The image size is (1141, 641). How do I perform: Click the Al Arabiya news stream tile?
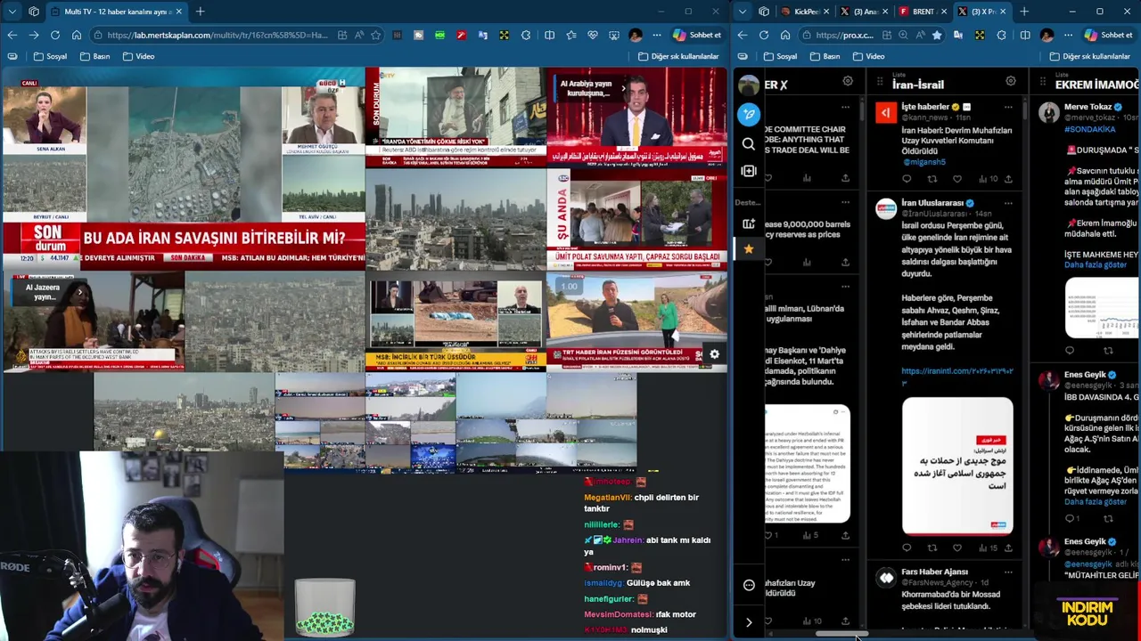click(x=636, y=118)
